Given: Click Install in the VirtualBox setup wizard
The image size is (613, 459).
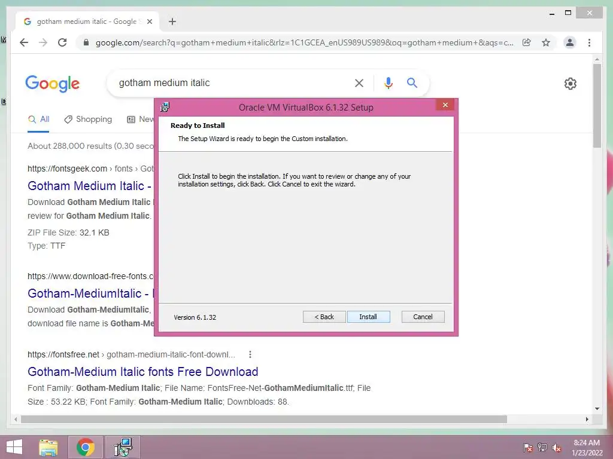Looking at the screenshot, I should (x=368, y=317).
